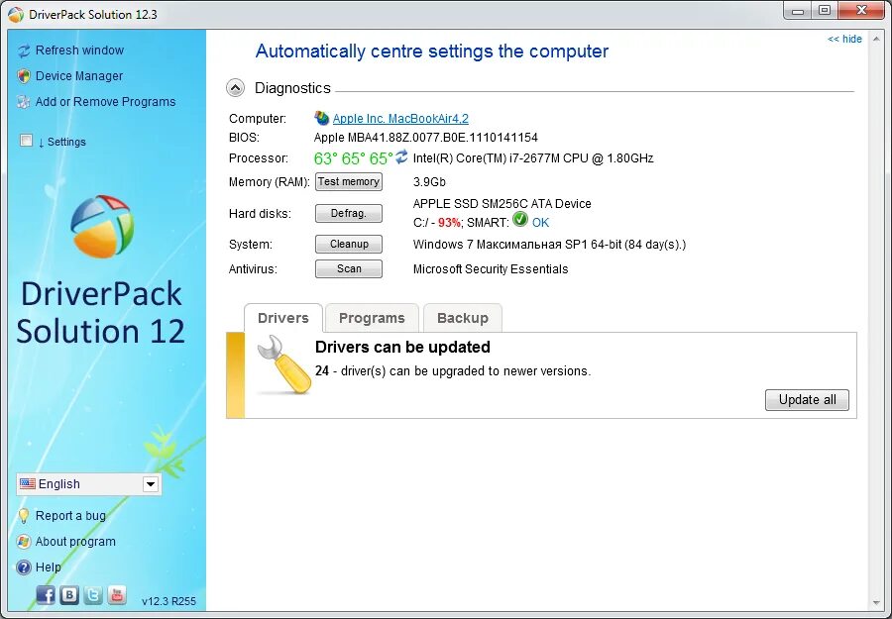Image resolution: width=892 pixels, height=619 pixels.
Task: Enable the Settings checkbox
Action: click(26, 141)
